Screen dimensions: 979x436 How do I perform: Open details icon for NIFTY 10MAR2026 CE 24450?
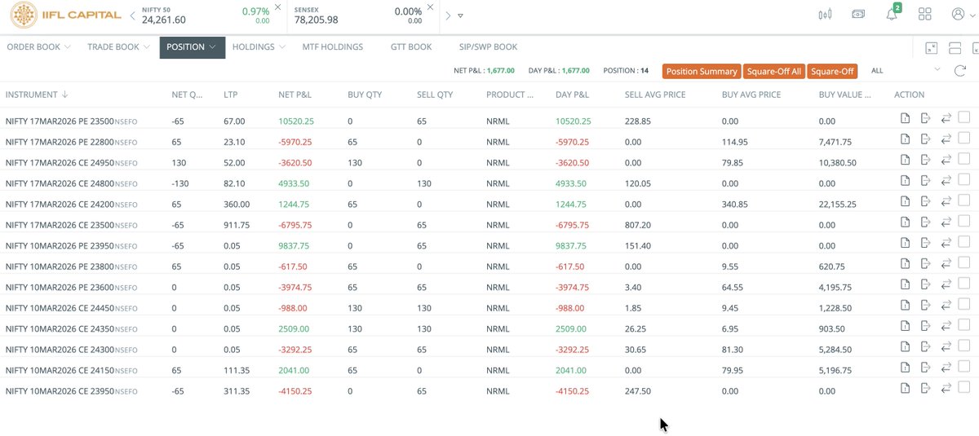click(x=906, y=304)
